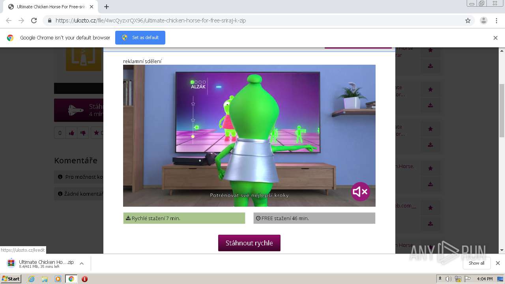Click the site lock icon in the address bar
The width and height of the screenshot is (505, 284).
click(49, 21)
